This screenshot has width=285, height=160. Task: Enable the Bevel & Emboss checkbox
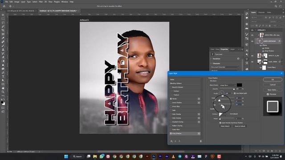(x=171, y=87)
